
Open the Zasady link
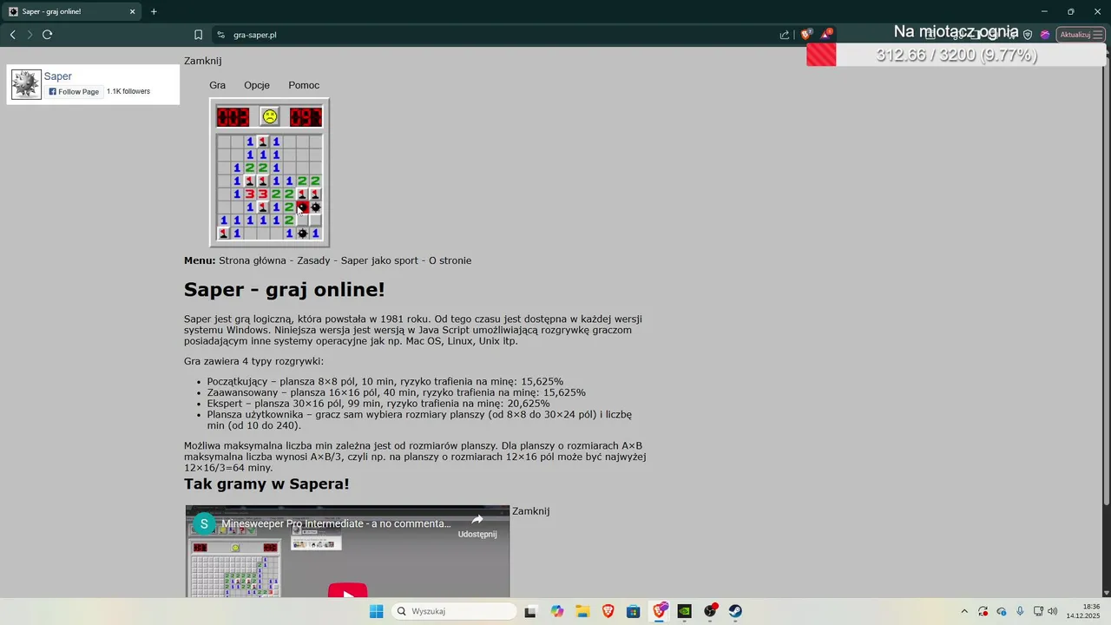click(313, 260)
